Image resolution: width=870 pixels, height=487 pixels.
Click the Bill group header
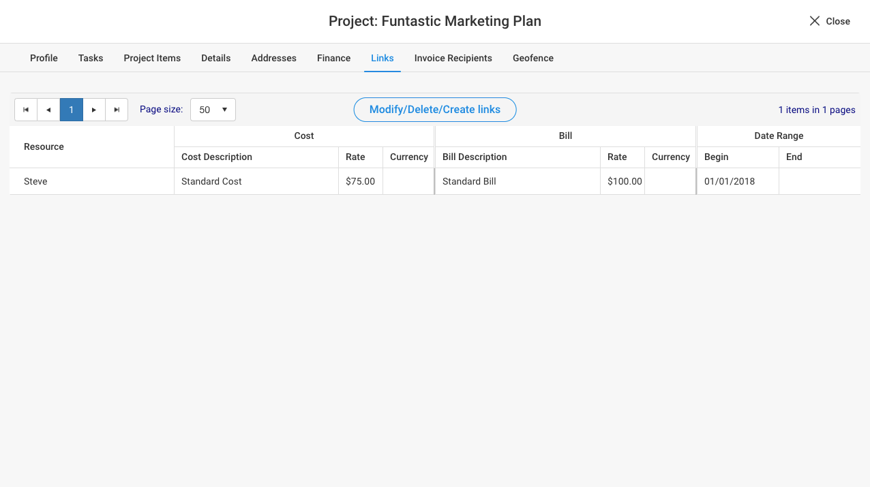[565, 136]
